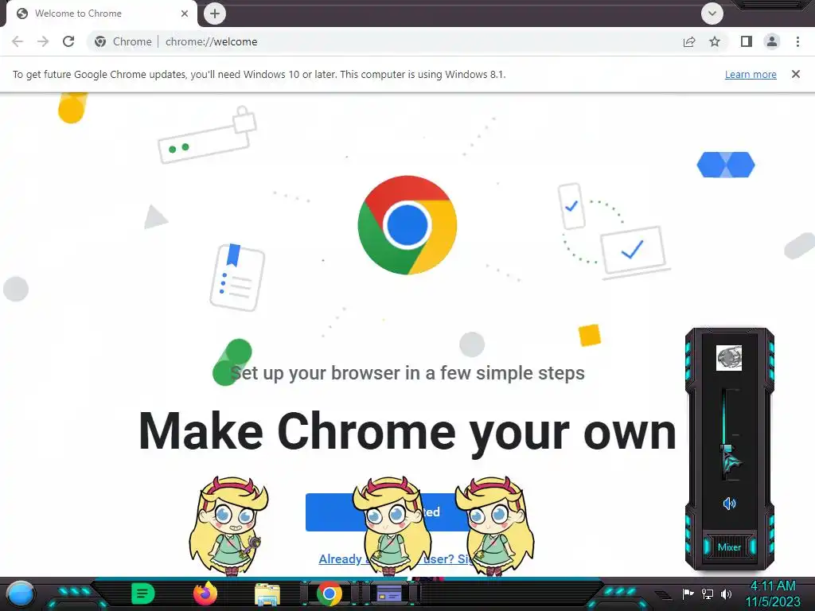Open the Chrome site info chip
The width and height of the screenshot is (815, 611).
(123, 41)
